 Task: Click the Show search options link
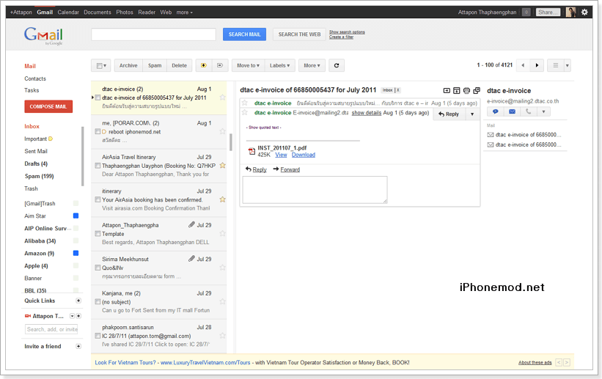(x=347, y=32)
